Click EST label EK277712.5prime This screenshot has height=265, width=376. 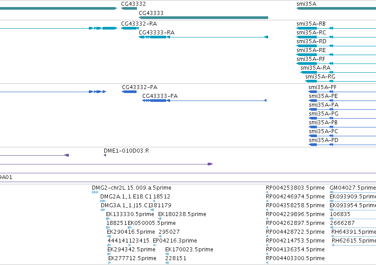[x=133, y=258]
